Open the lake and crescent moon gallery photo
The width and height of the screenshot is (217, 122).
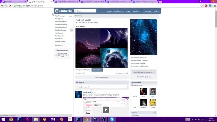coord(88,48)
